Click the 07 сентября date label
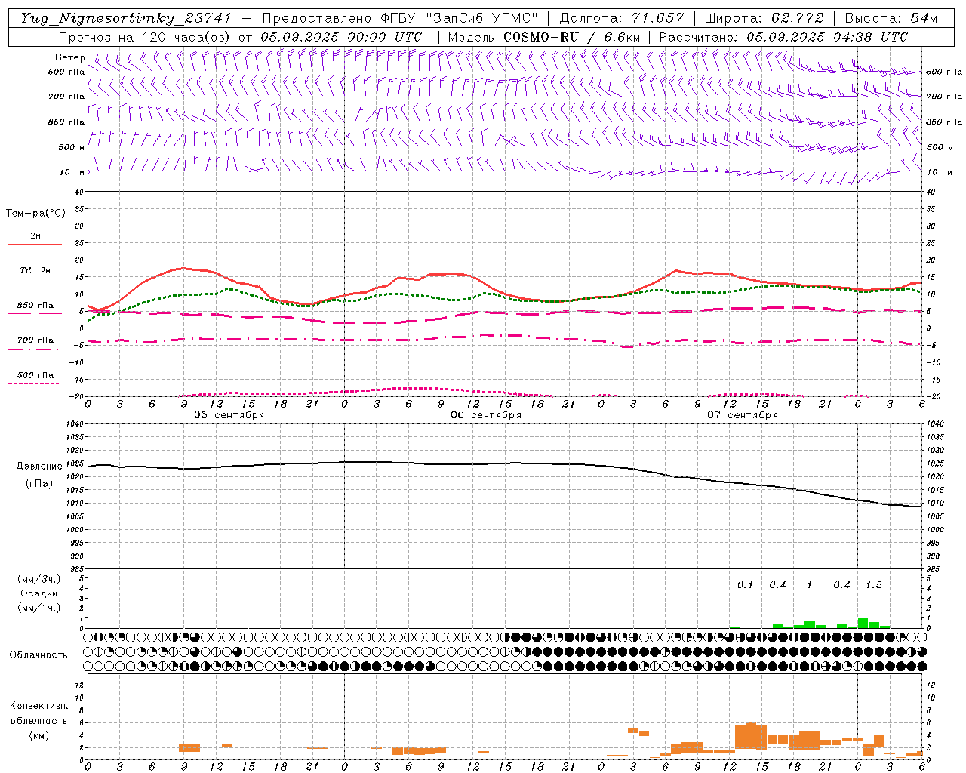Screen dimensions: 966x773 pos(743,415)
